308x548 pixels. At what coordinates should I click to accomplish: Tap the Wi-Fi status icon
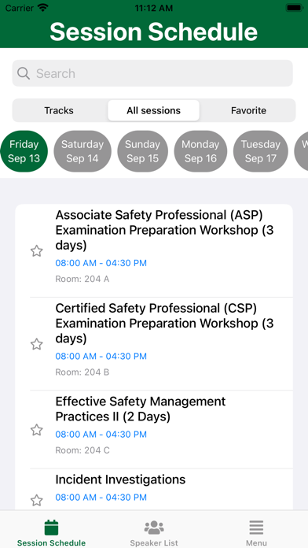43,8
